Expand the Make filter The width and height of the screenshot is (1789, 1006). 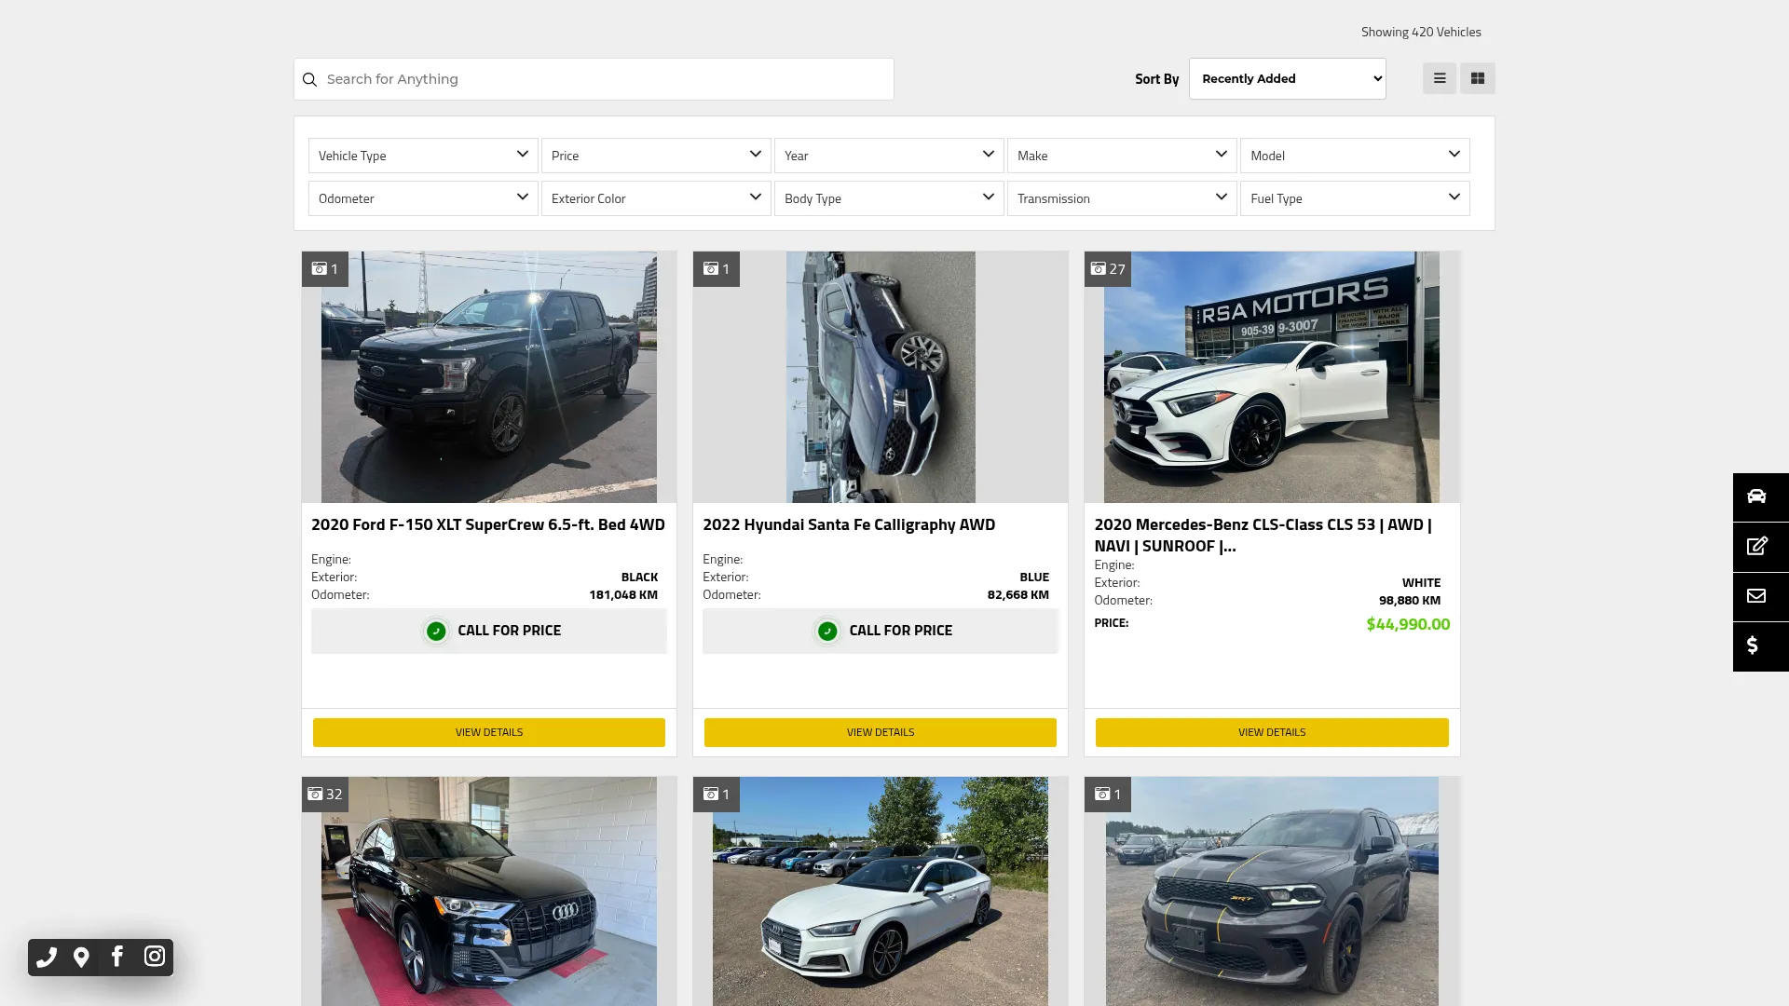[x=1122, y=156]
